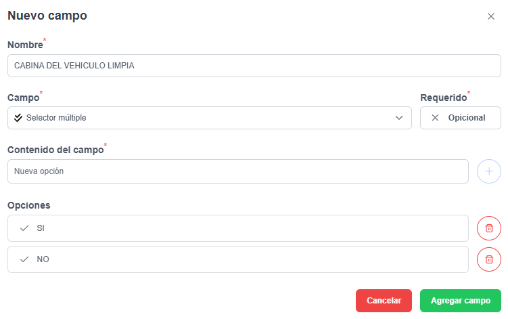Click the double-check icon in Campo selector
The width and height of the screenshot is (508, 319).
pyautogui.click(x=18, y=118)
